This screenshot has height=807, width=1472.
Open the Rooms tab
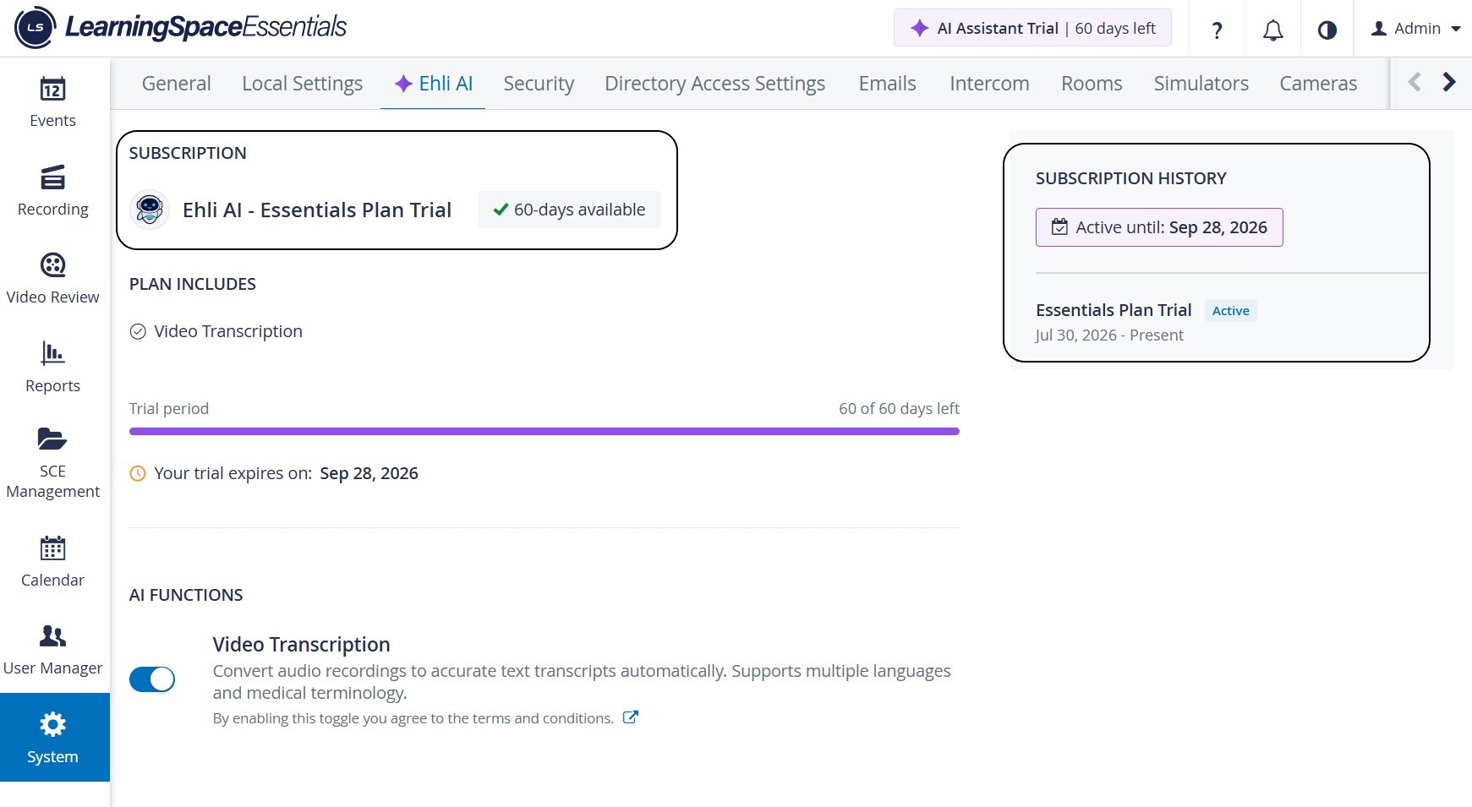(x=1092, y=84)
